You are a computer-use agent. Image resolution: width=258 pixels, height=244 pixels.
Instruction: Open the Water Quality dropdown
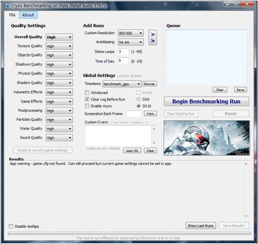point(59,129)
